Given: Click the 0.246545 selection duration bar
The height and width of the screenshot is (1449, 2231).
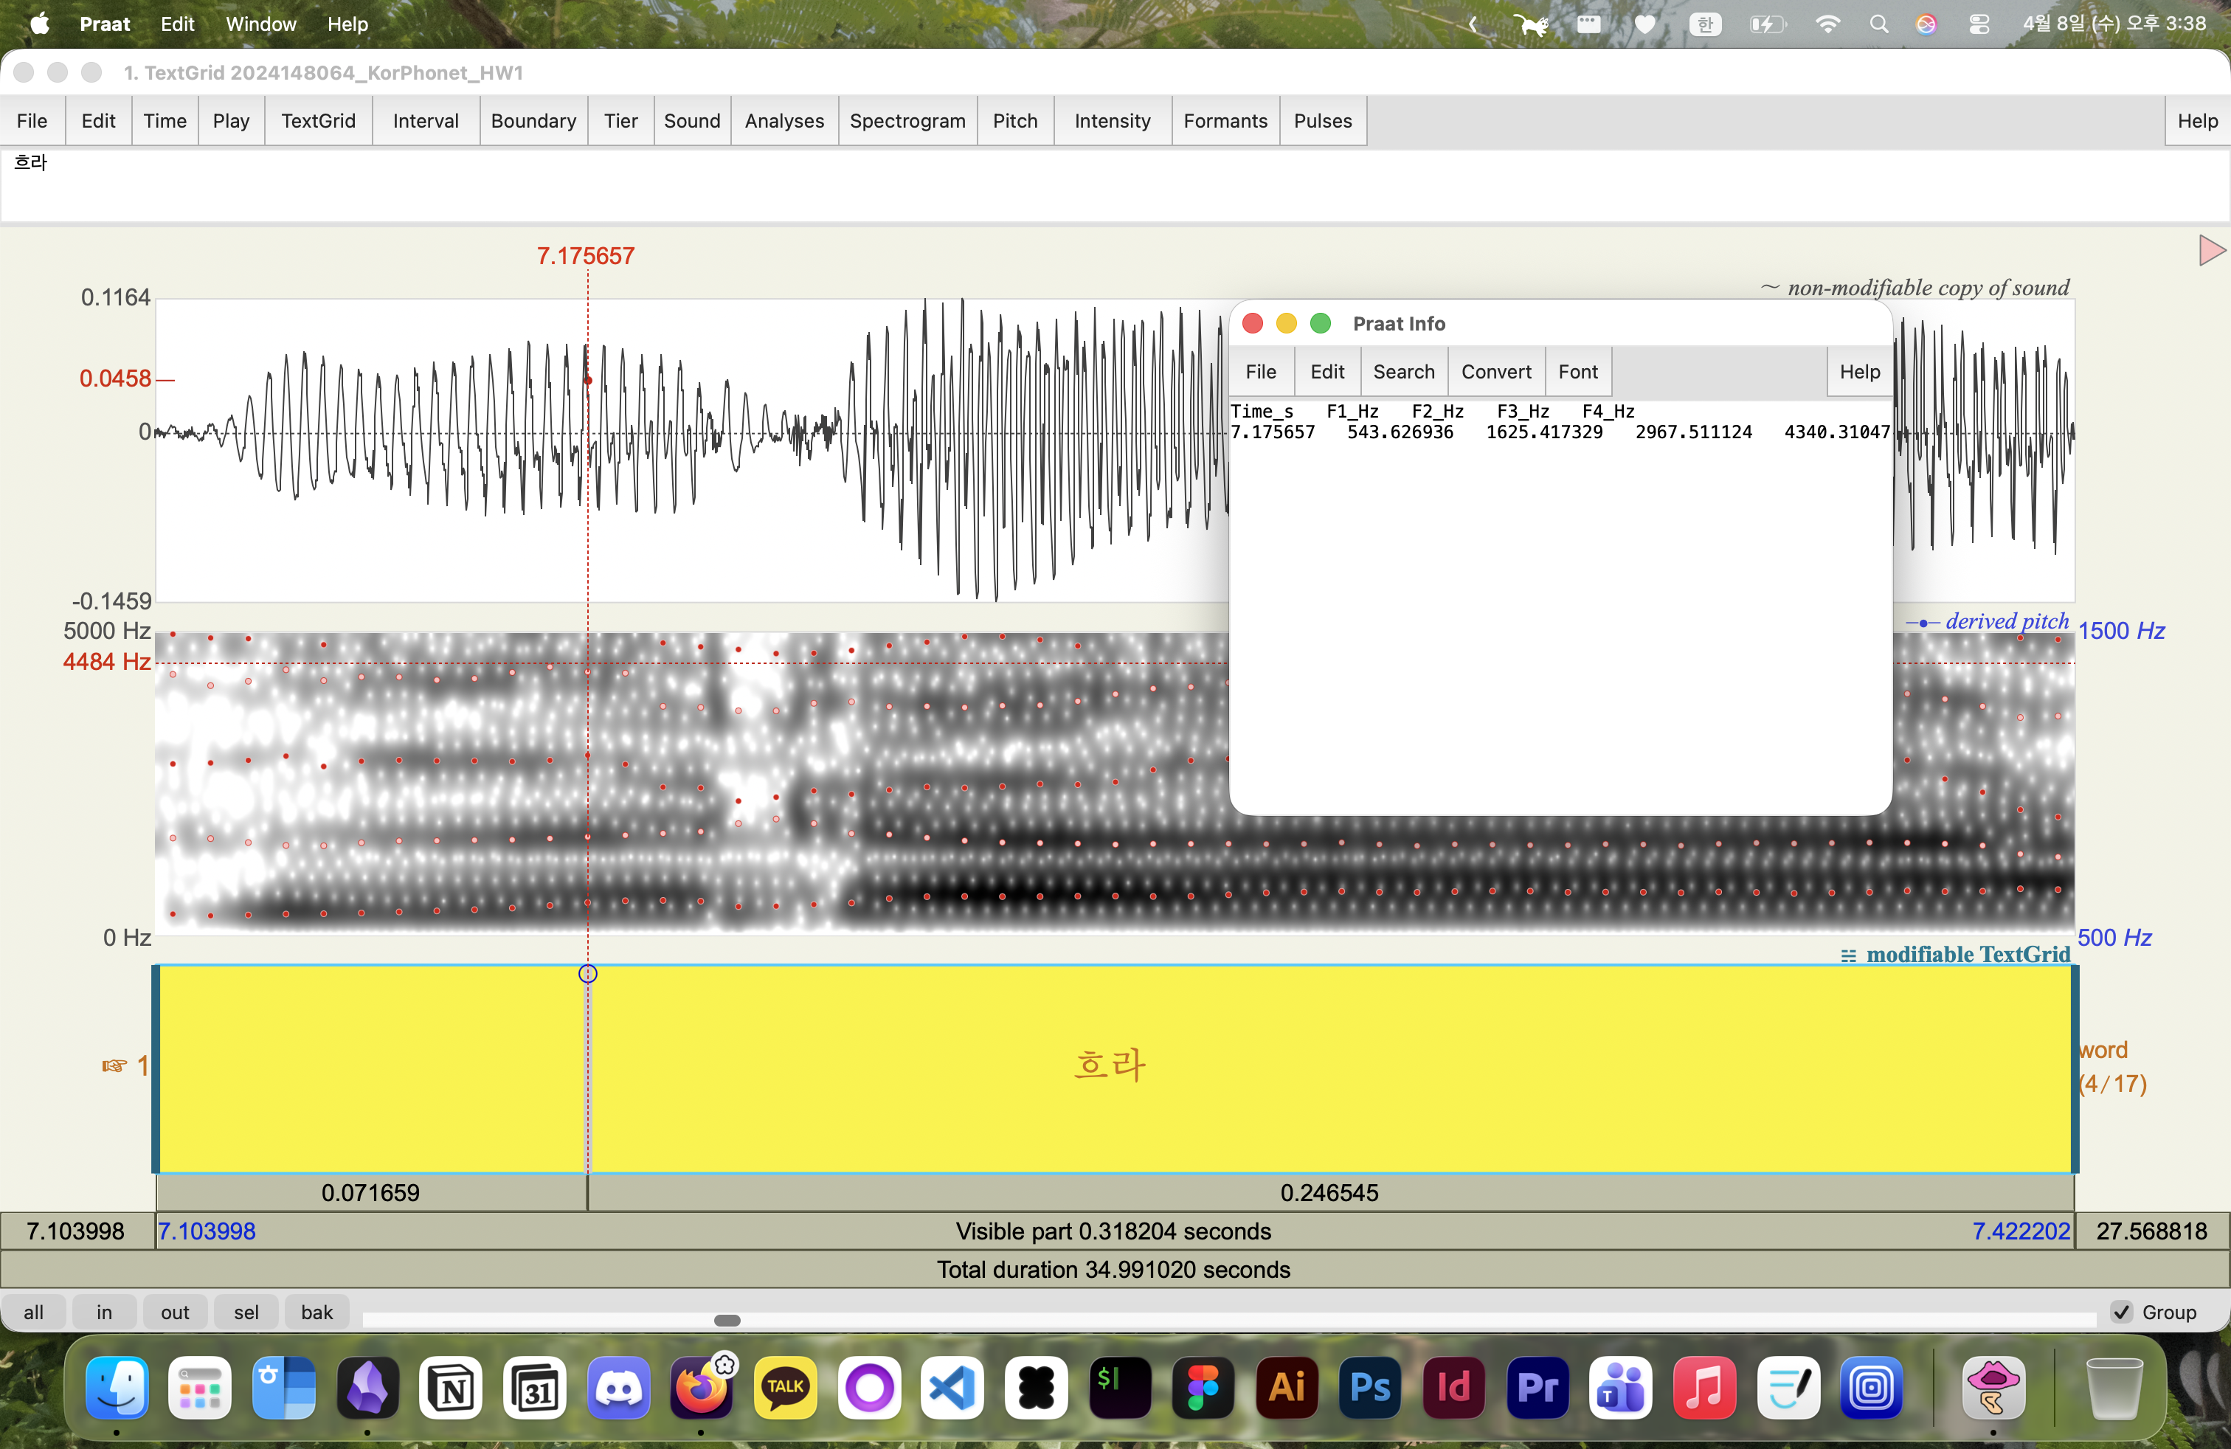Looking at the screenshot, I should [x=1328, y=1193].
